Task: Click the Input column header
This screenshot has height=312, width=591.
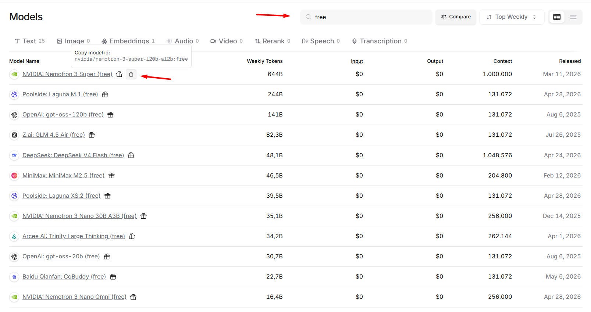Action: coord(357,61)
